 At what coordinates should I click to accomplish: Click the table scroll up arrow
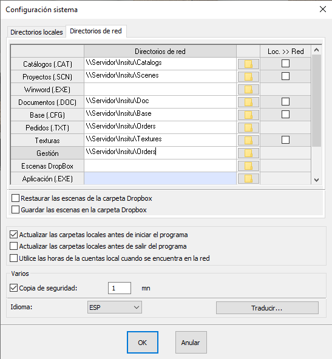coord(317,50)
